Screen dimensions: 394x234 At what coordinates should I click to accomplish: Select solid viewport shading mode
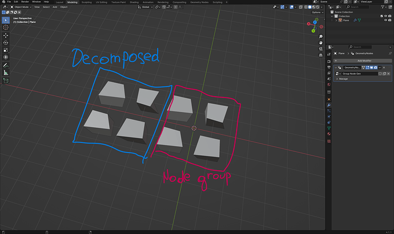(310, 7)
